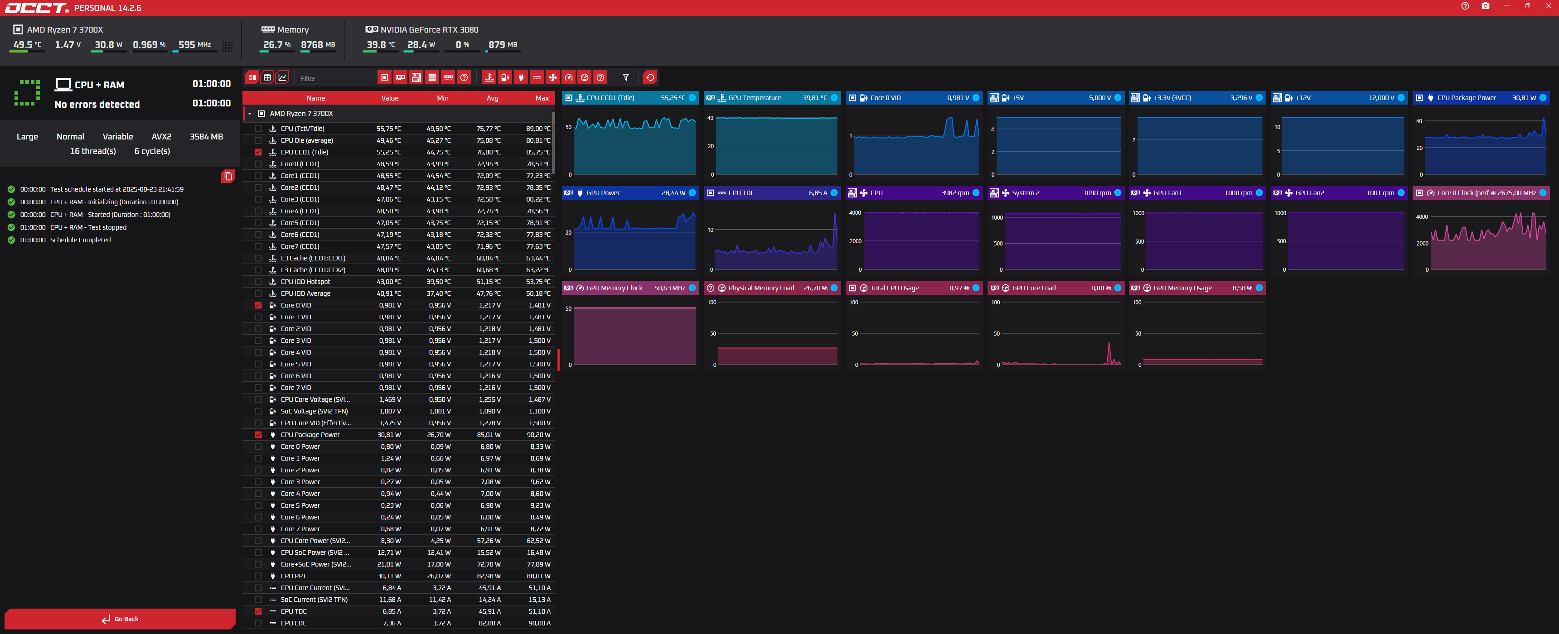This screenshot has width=1559, height=634.
Task: Reset monitoring with the refresh icon
Action: (650, 77)
